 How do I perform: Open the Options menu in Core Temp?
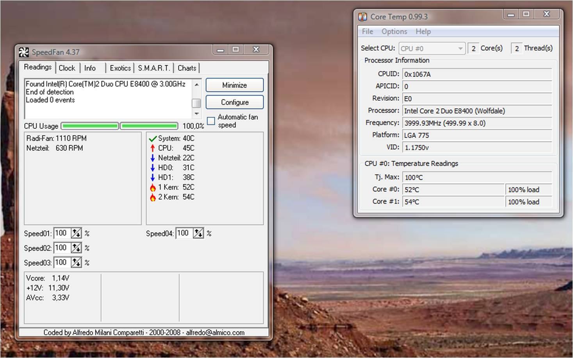pyautogui.click(x=394, y=32)
